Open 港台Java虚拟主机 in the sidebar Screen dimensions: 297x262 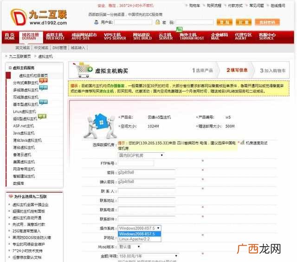(x=27, y=140)
